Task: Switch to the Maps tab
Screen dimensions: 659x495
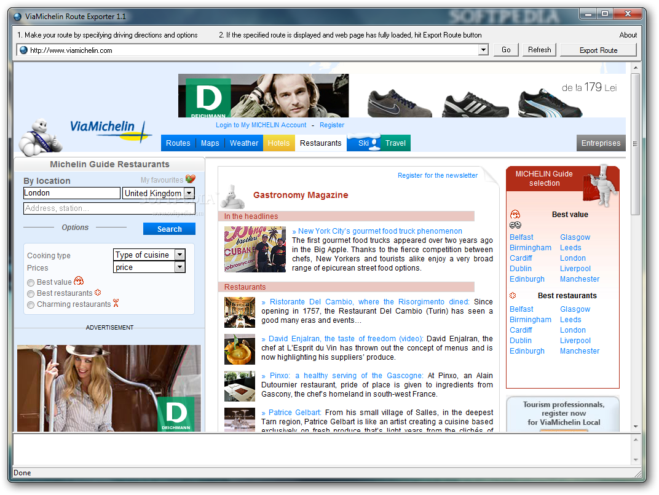Action: (210, 143)
